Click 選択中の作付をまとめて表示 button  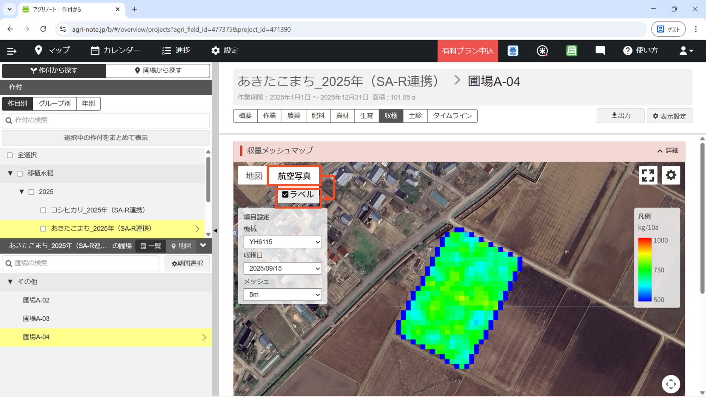[x=106, y=138]
